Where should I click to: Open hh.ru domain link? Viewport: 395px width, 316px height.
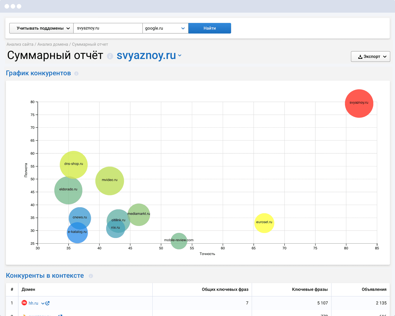click(x=33, y=303)
